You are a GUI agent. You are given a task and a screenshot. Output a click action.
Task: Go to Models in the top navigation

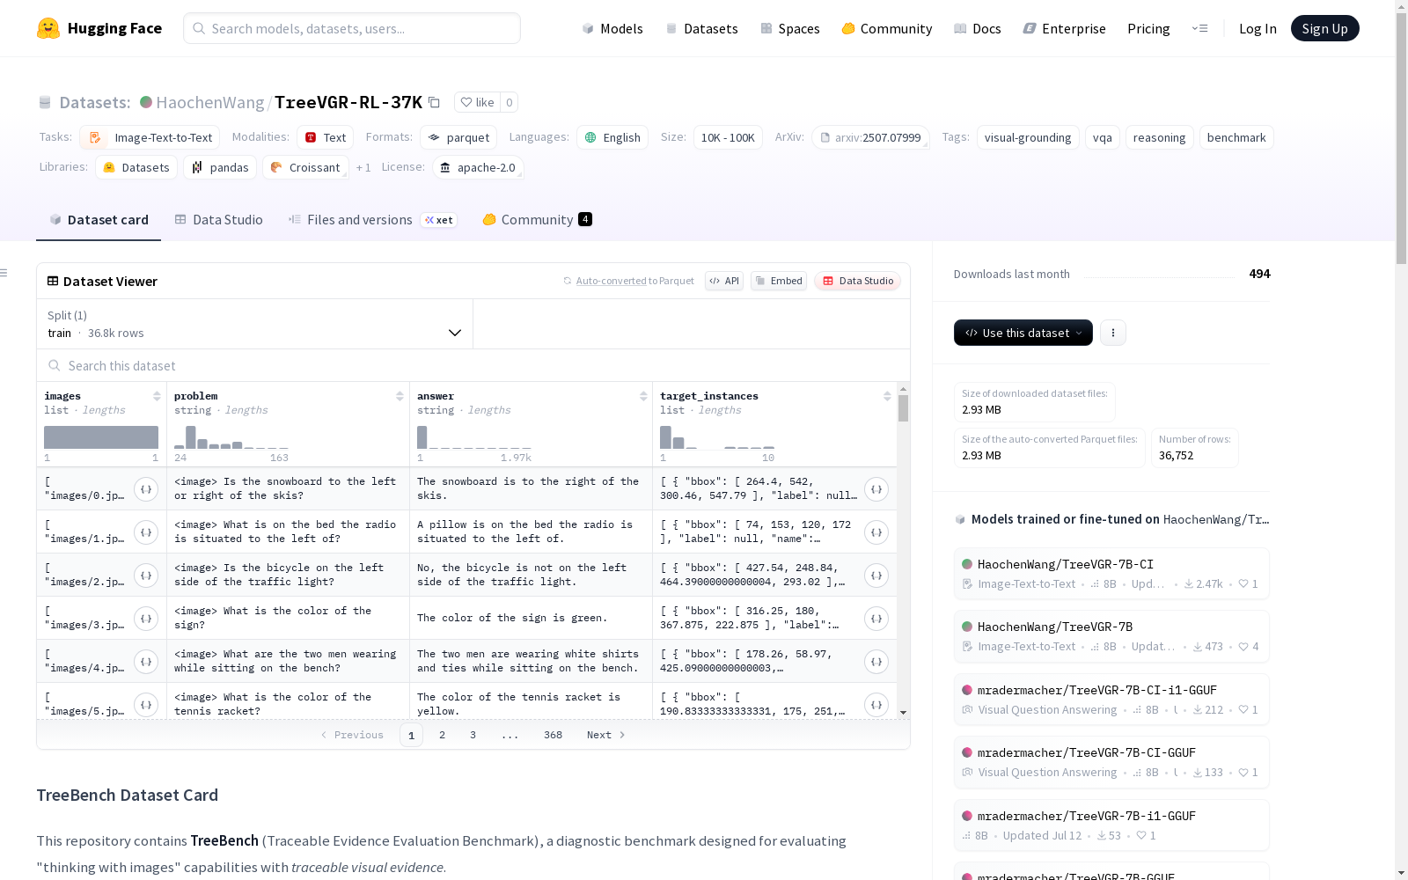pyautogui.click(x=612, y=28)
